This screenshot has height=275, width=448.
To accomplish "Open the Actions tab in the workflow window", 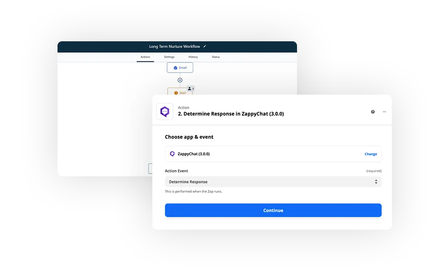I will click(145, 57).
